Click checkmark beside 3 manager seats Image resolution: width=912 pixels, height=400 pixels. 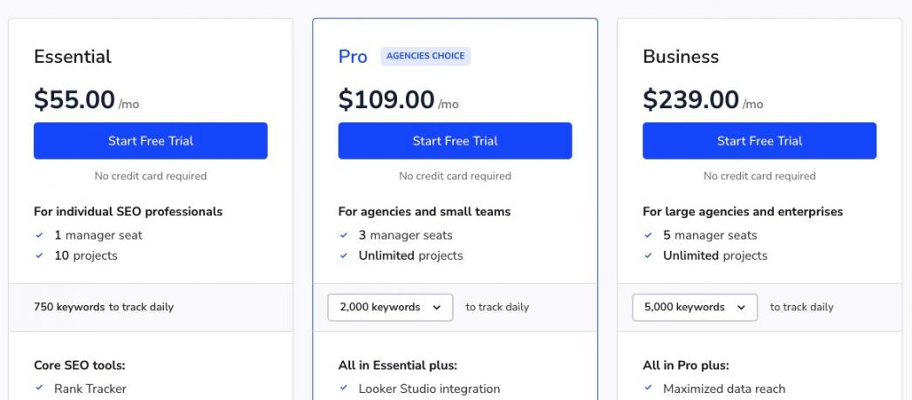[x=344, y=235]
